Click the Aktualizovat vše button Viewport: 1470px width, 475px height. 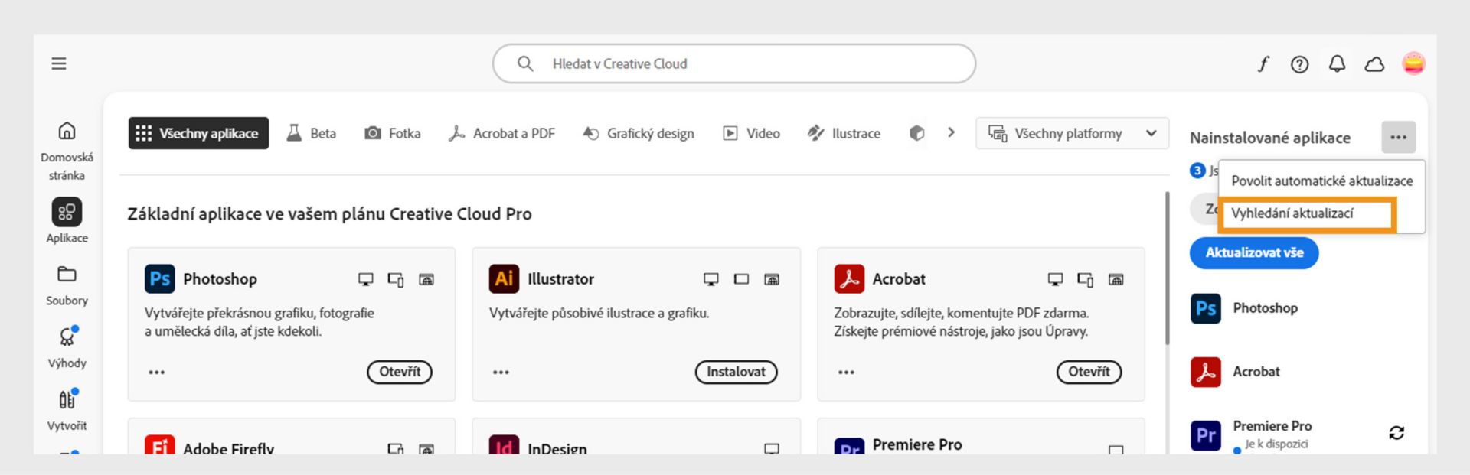pyautogui.click(x=1253, y=252)
